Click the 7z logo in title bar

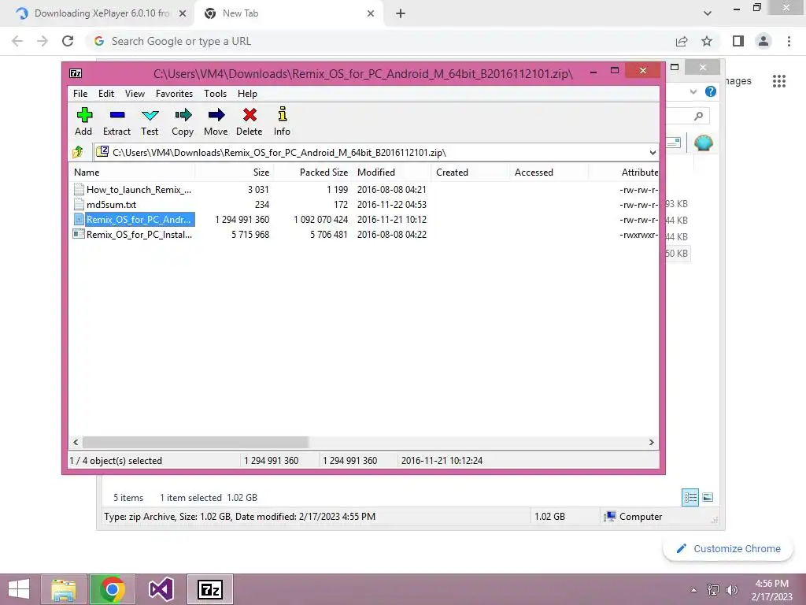click(76, 73)
